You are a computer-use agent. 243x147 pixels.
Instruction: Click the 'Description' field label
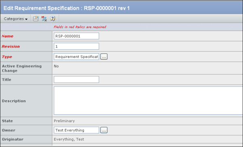tap(14, 101)
